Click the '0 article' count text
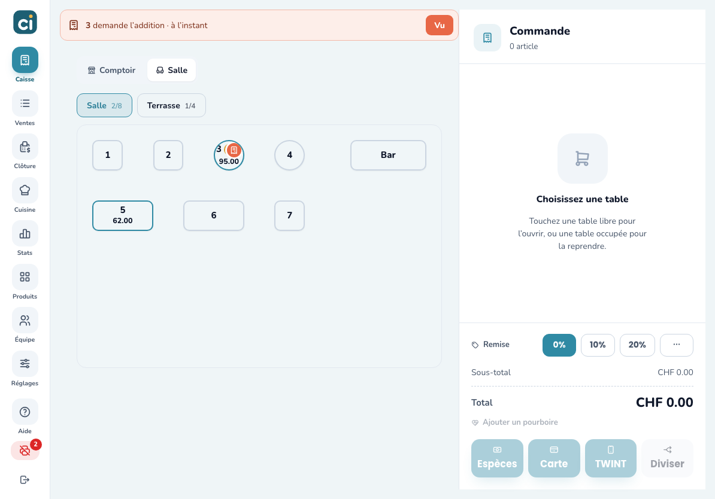The width and height of the screenshot is (715, 499). tap(523, 47)
